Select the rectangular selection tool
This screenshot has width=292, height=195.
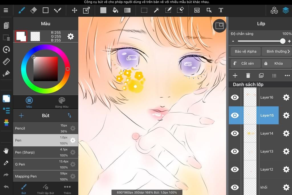[x=144, y=10]
